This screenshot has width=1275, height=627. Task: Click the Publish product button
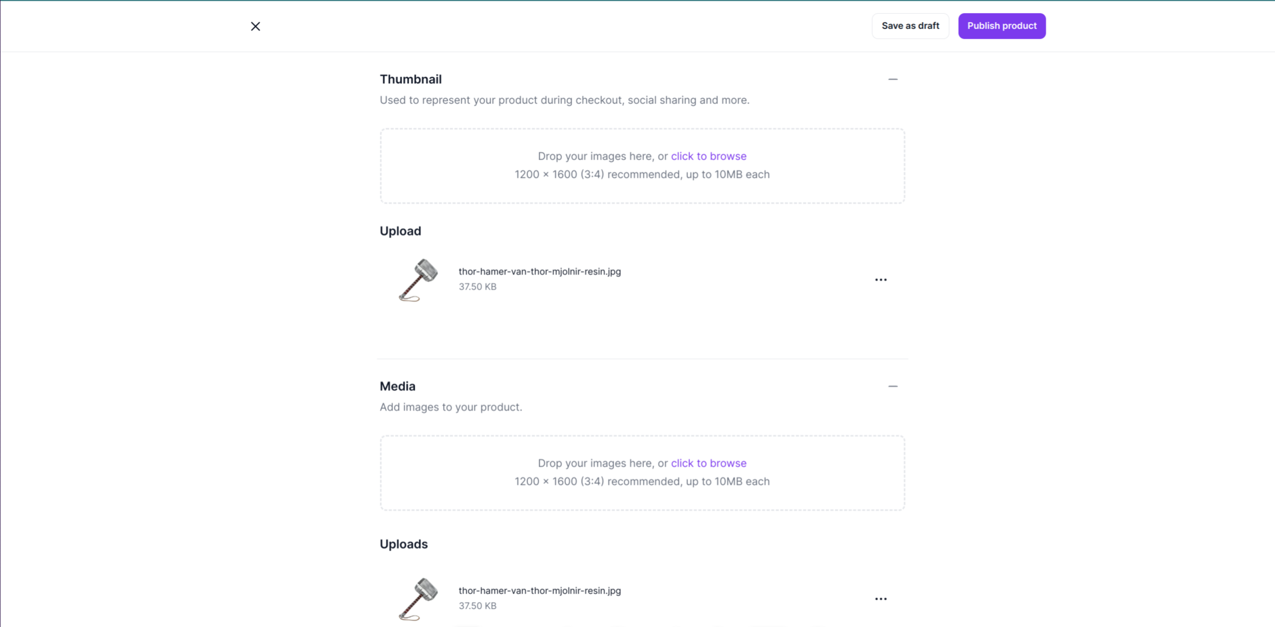pos(1002,26)
